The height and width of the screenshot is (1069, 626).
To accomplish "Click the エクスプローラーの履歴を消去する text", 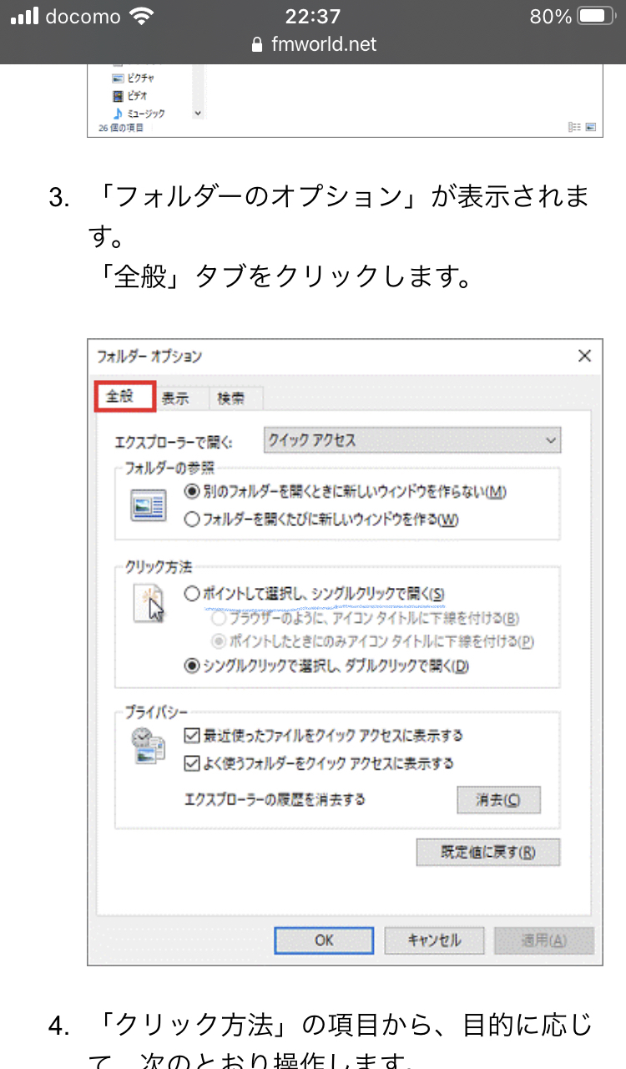I will click(x=275, y=800).
